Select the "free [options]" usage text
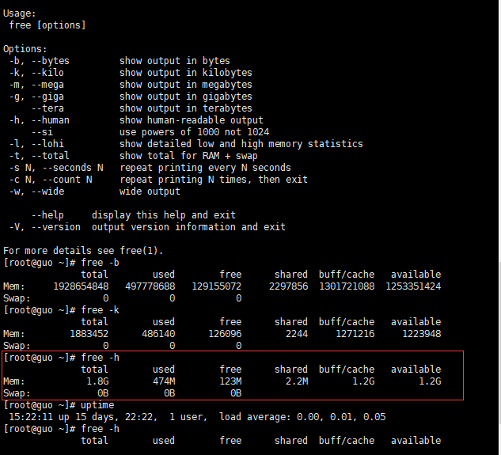The image size is (501, 455). coord(47,25)
